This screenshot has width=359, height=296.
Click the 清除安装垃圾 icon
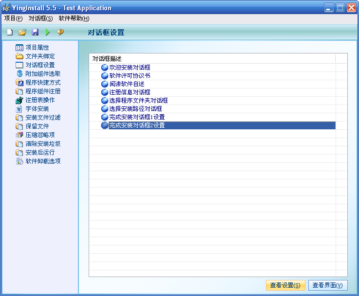[x=19, y=144]
